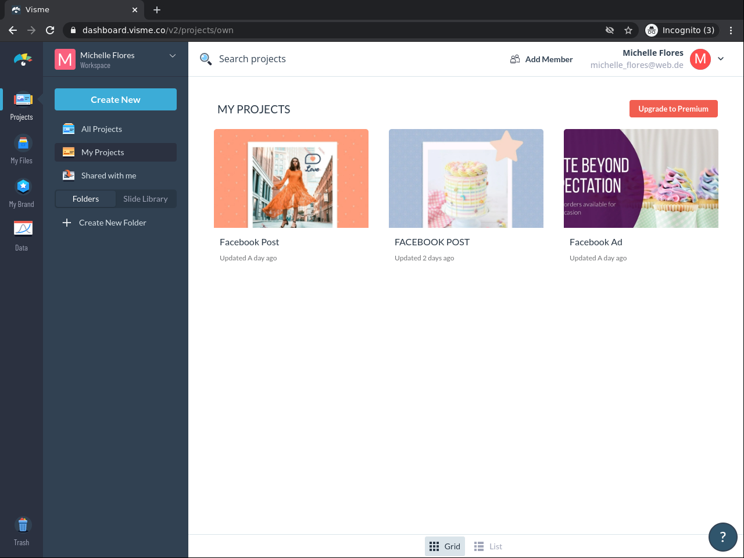Click 'Updated 2 days ago' text
The height and width of the screenshot is (558, 744).
tap(424, 258)
